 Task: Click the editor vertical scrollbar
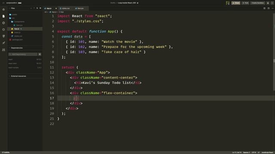tap(274, 52)
